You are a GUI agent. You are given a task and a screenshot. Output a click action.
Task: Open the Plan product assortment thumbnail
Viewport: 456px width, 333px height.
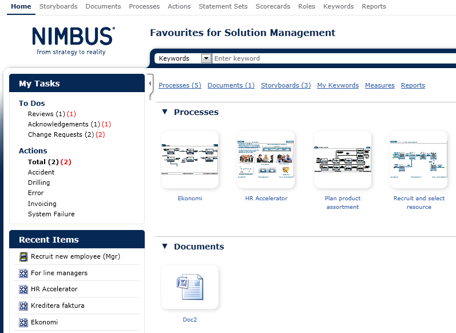tap(343, 160)
